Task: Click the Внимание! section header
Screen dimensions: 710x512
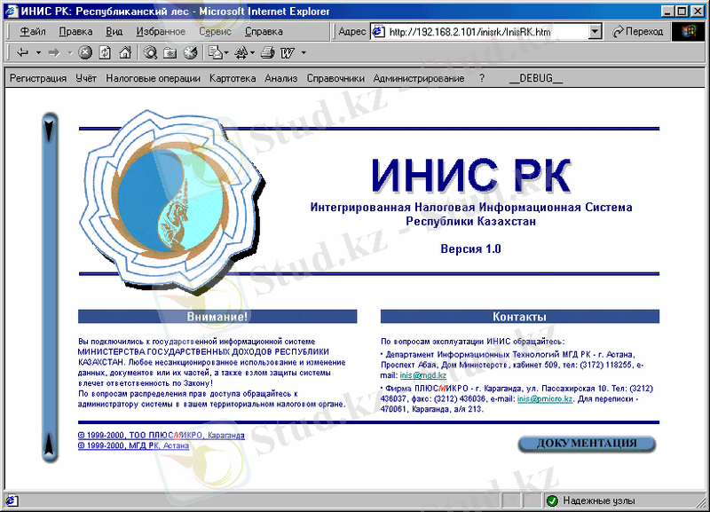Action: coord(217,317)
